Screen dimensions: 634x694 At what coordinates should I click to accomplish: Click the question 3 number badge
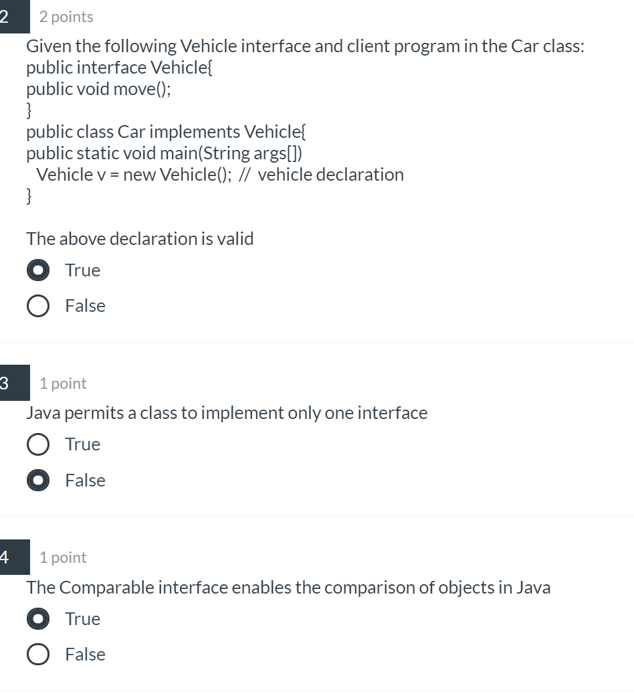7,383
